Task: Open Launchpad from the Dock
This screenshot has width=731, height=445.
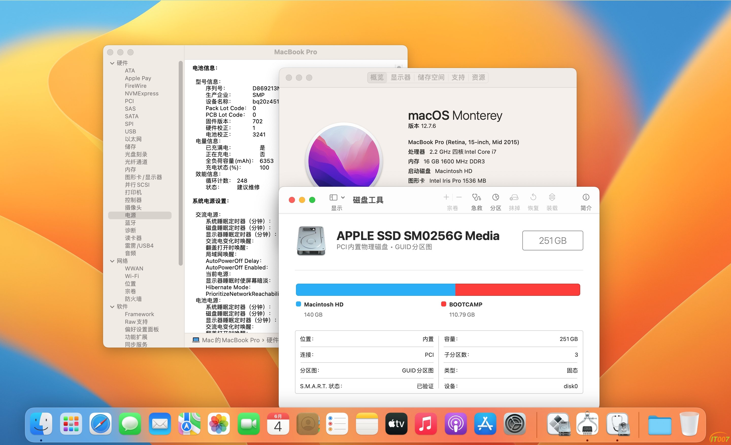Action: 71,424
